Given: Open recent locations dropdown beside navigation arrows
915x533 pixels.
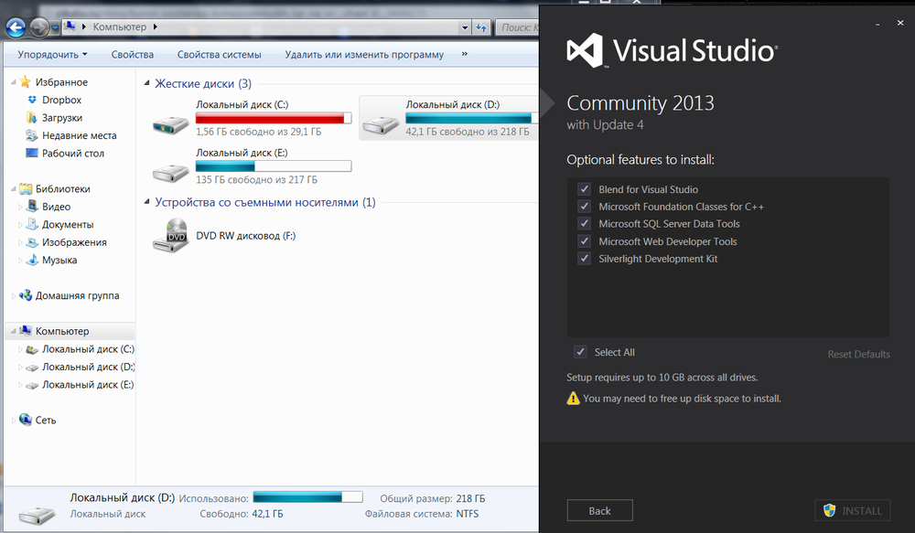Looking at the screenshot, I should (55, 27).
